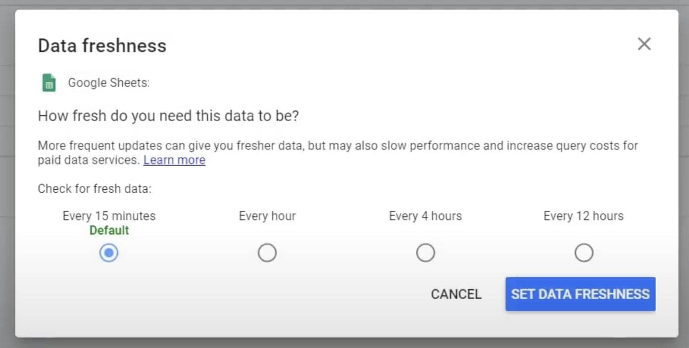Cancel the data freshness dialog
The height and width of the screenshot is (348, 689).
click(x=455, y=294)
